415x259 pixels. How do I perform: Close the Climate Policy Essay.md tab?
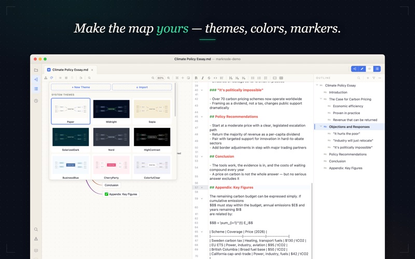(x=92, y=70)
